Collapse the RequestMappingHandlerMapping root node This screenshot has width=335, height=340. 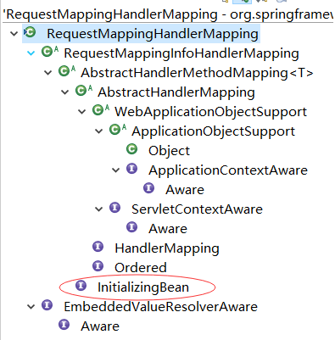[x=14, y=34]
